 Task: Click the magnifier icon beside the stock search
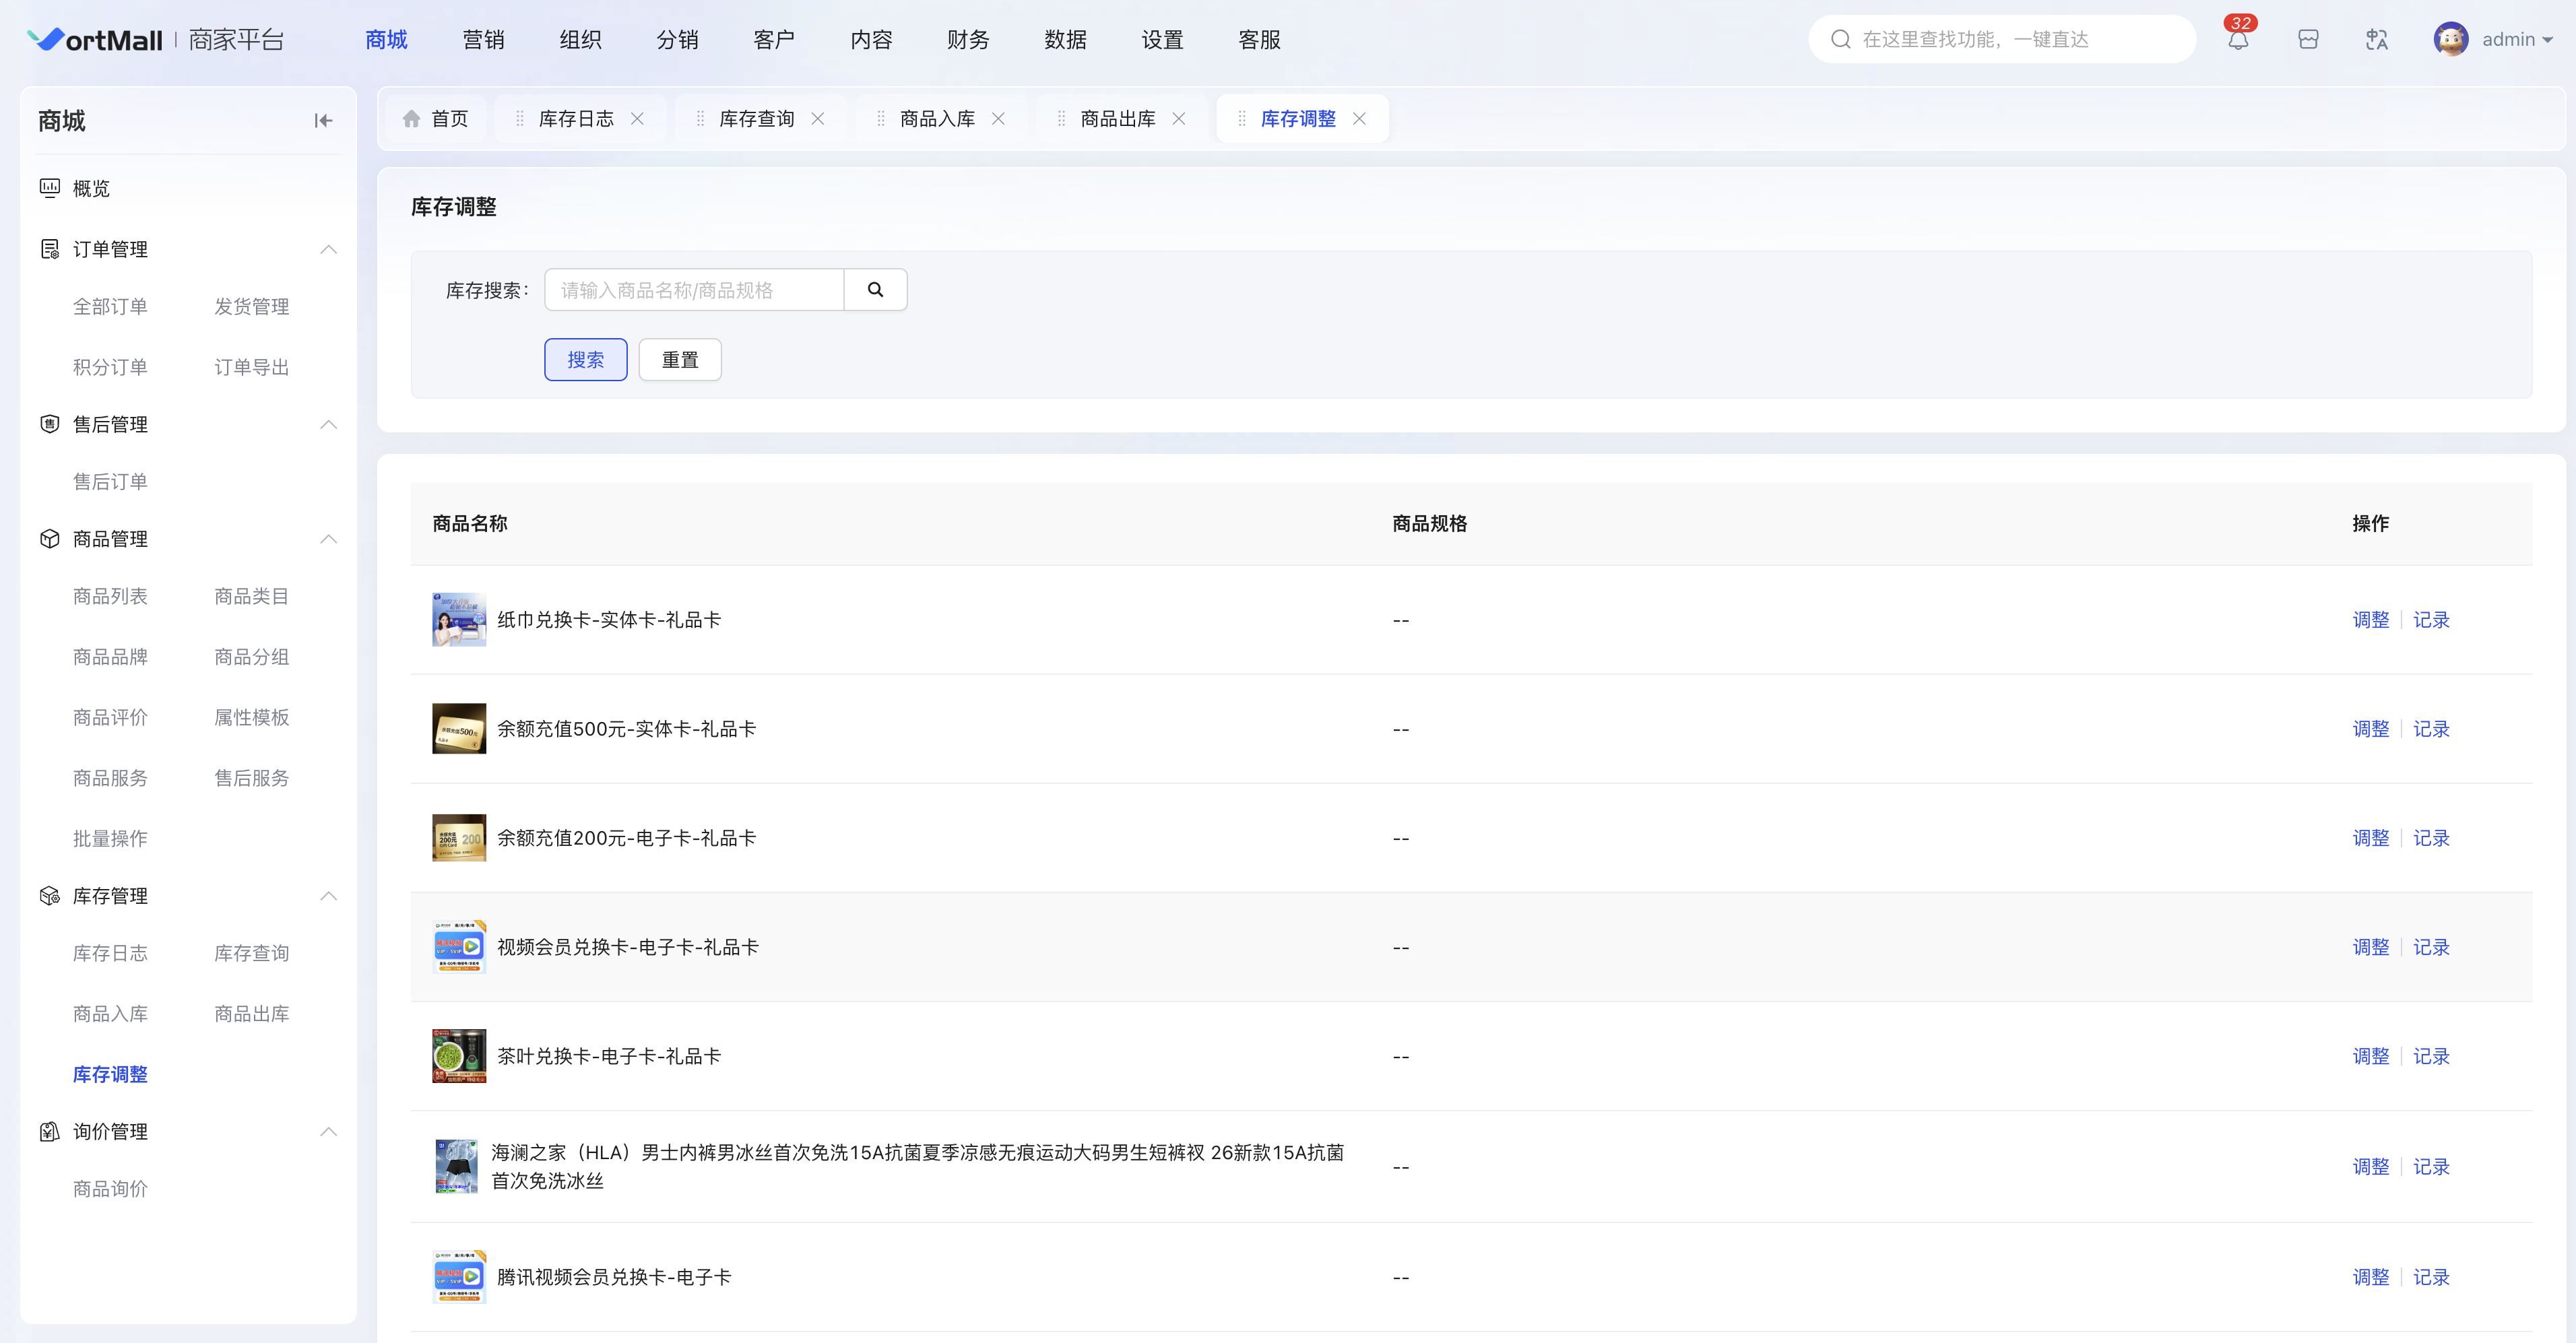tap(875, 290)
